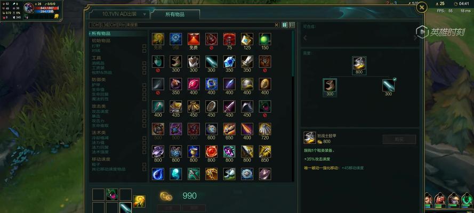The height and width of the screenshot is (213, 474).
Task: Choose the red mushroom item priced 75
Action: click(229, 39)
